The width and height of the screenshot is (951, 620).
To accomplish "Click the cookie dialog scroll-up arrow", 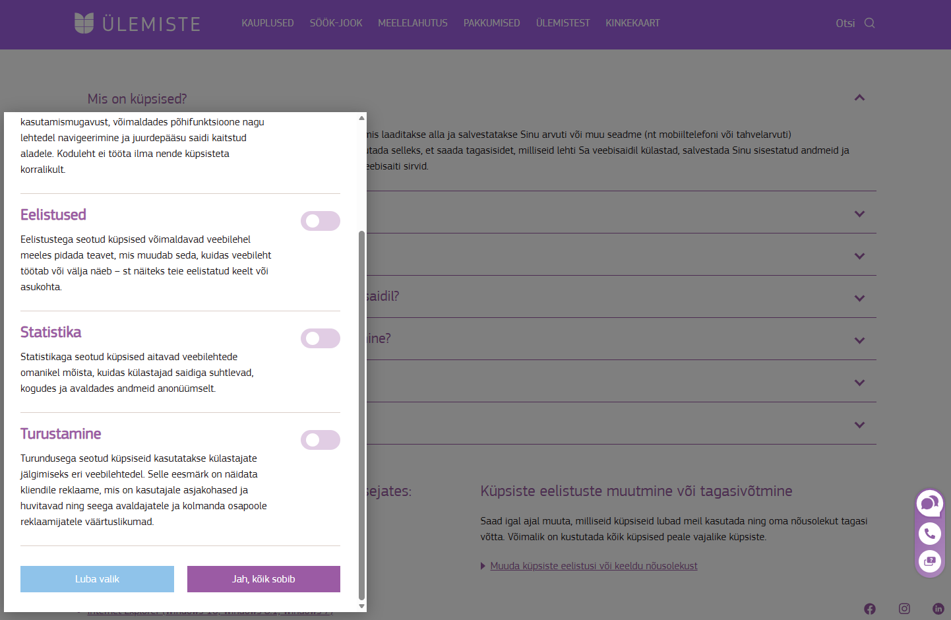I will tap(361, 118).
